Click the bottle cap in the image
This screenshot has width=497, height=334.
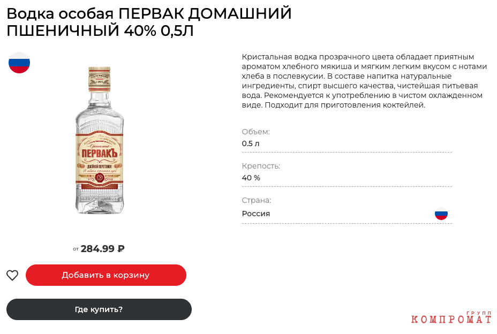pyautogui.click(x=99, y=79)
